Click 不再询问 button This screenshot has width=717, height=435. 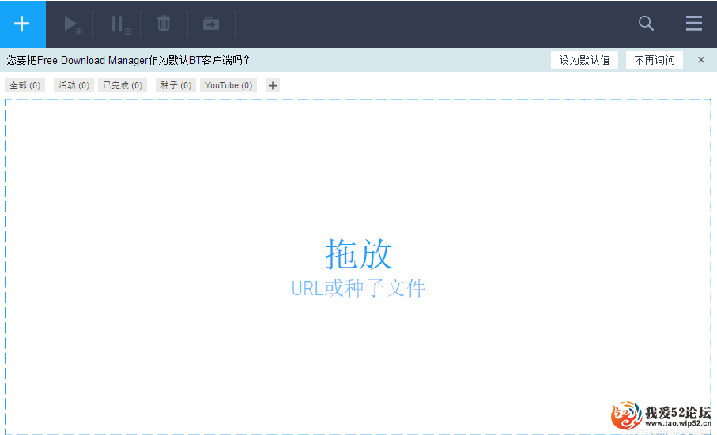click(x=655, y=60)
